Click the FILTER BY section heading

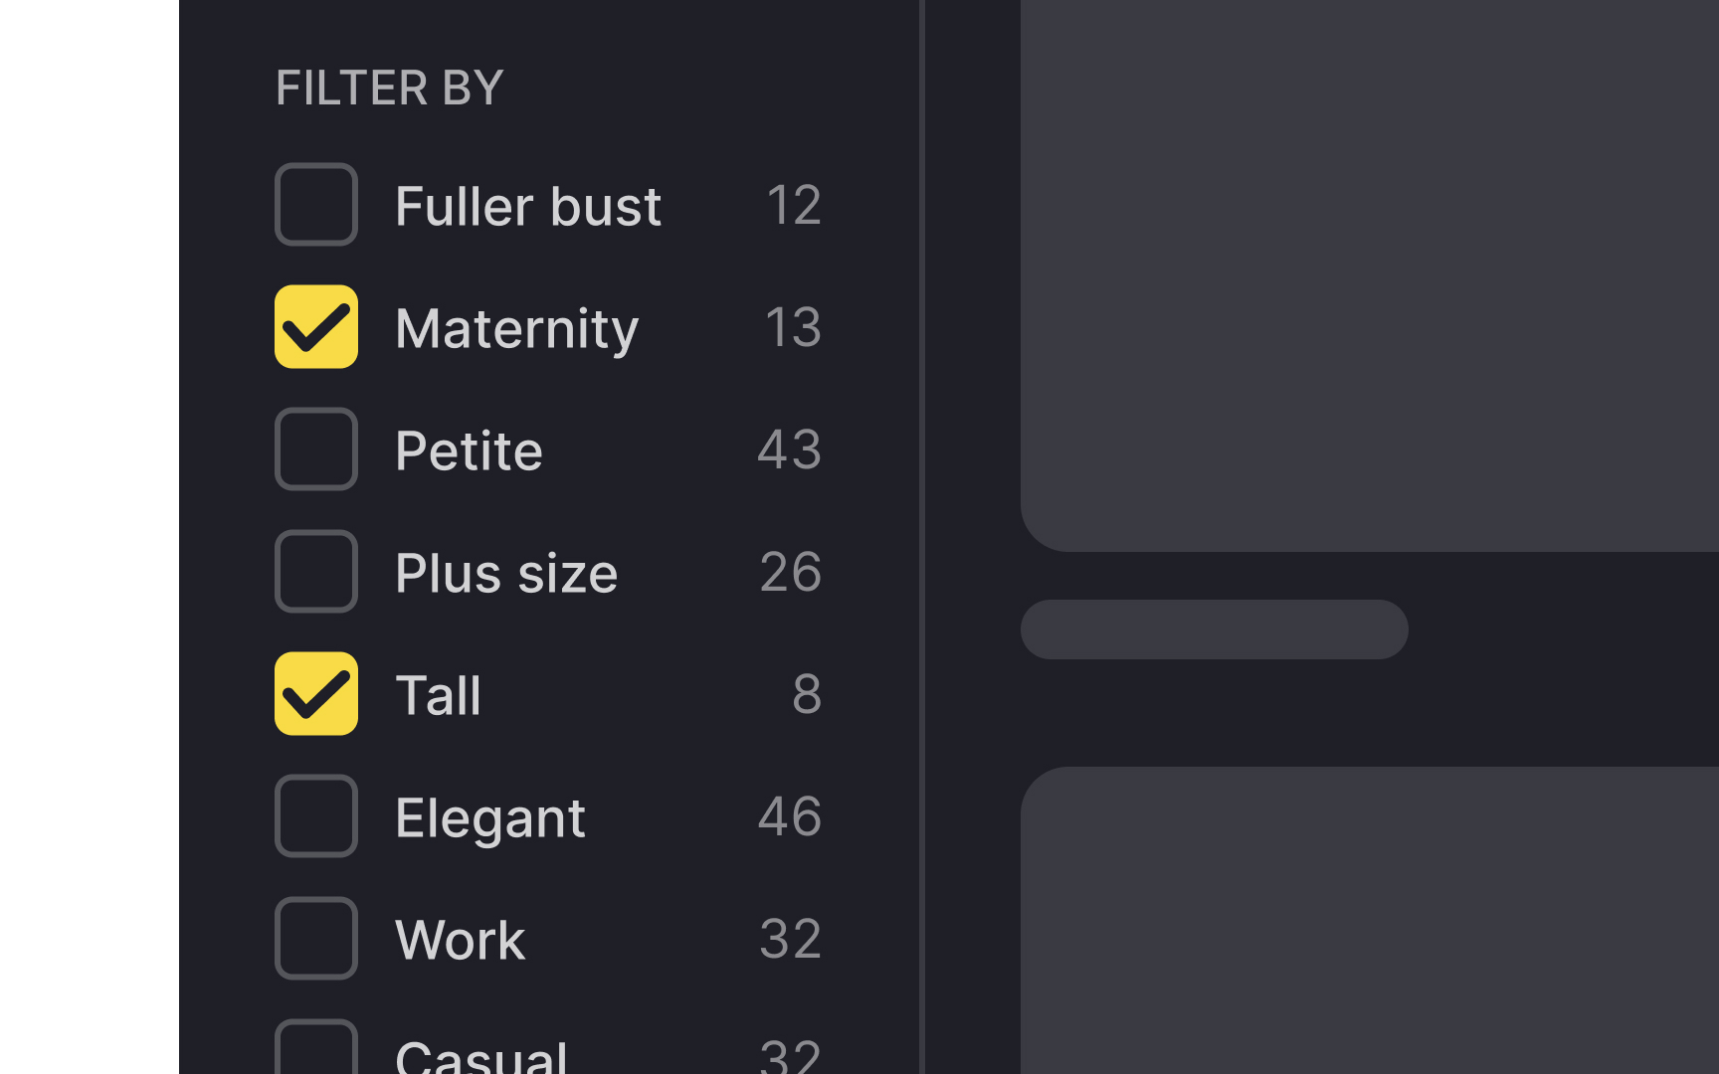click(x=390, y=87)
